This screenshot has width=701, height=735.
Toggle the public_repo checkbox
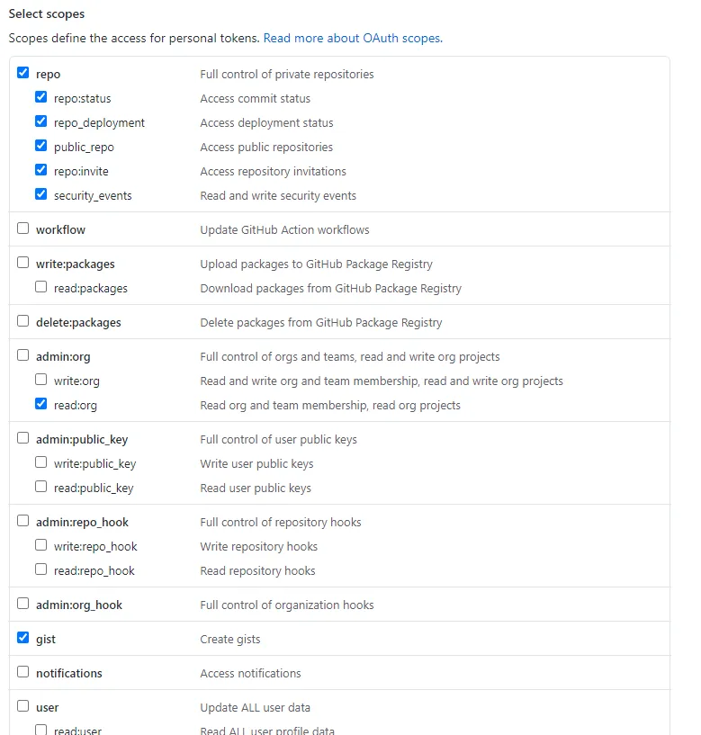coord(41,147)
